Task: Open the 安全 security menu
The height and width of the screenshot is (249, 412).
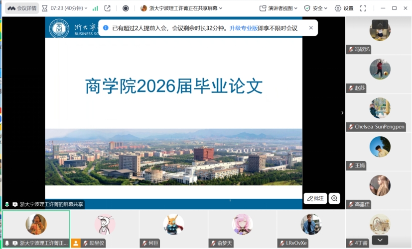Action: [316, 8]
